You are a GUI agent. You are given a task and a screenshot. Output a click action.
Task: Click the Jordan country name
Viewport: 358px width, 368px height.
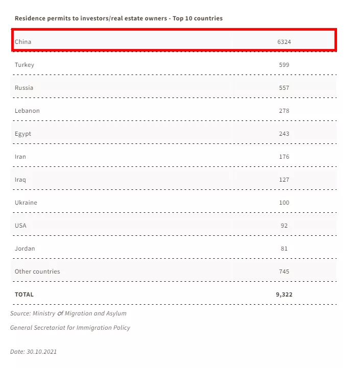point(25,249)
